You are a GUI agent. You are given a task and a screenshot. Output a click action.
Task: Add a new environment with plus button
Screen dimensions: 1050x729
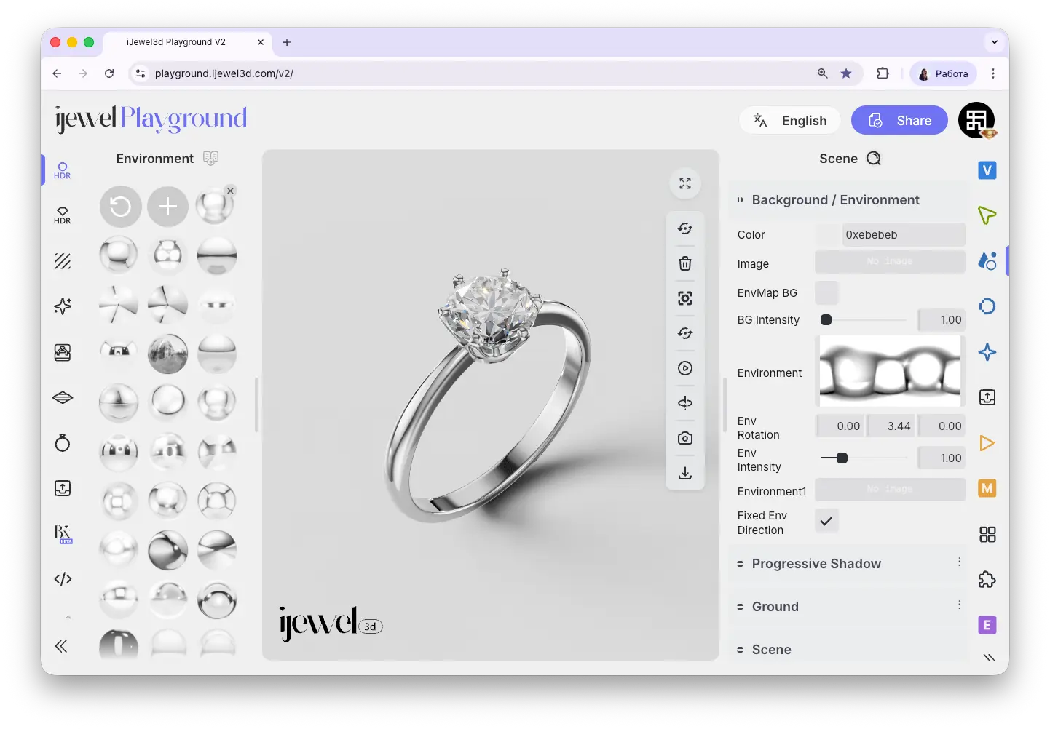[168, 207]
